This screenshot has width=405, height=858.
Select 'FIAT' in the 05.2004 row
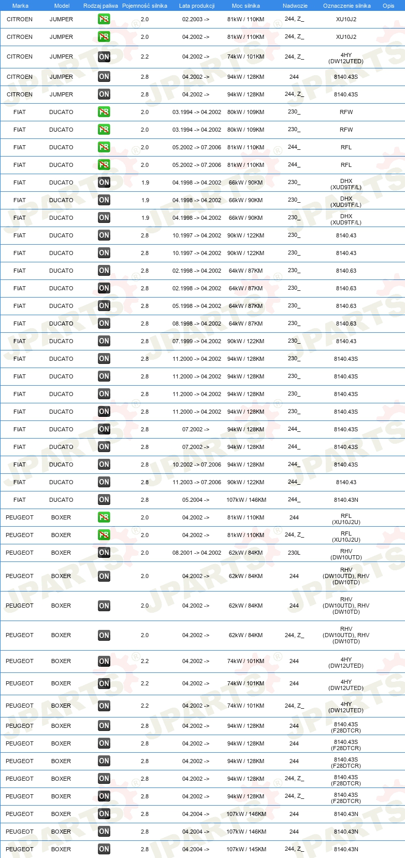tap(20, 500)
